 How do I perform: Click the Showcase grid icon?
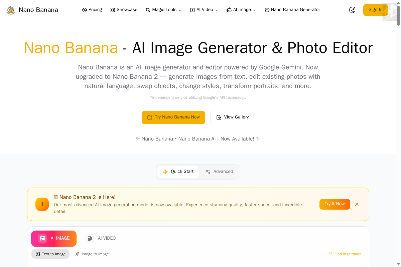tap(113, 10)
